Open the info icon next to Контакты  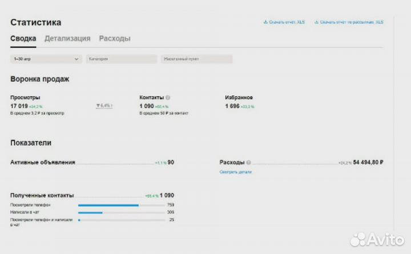(x=168, y=98)
